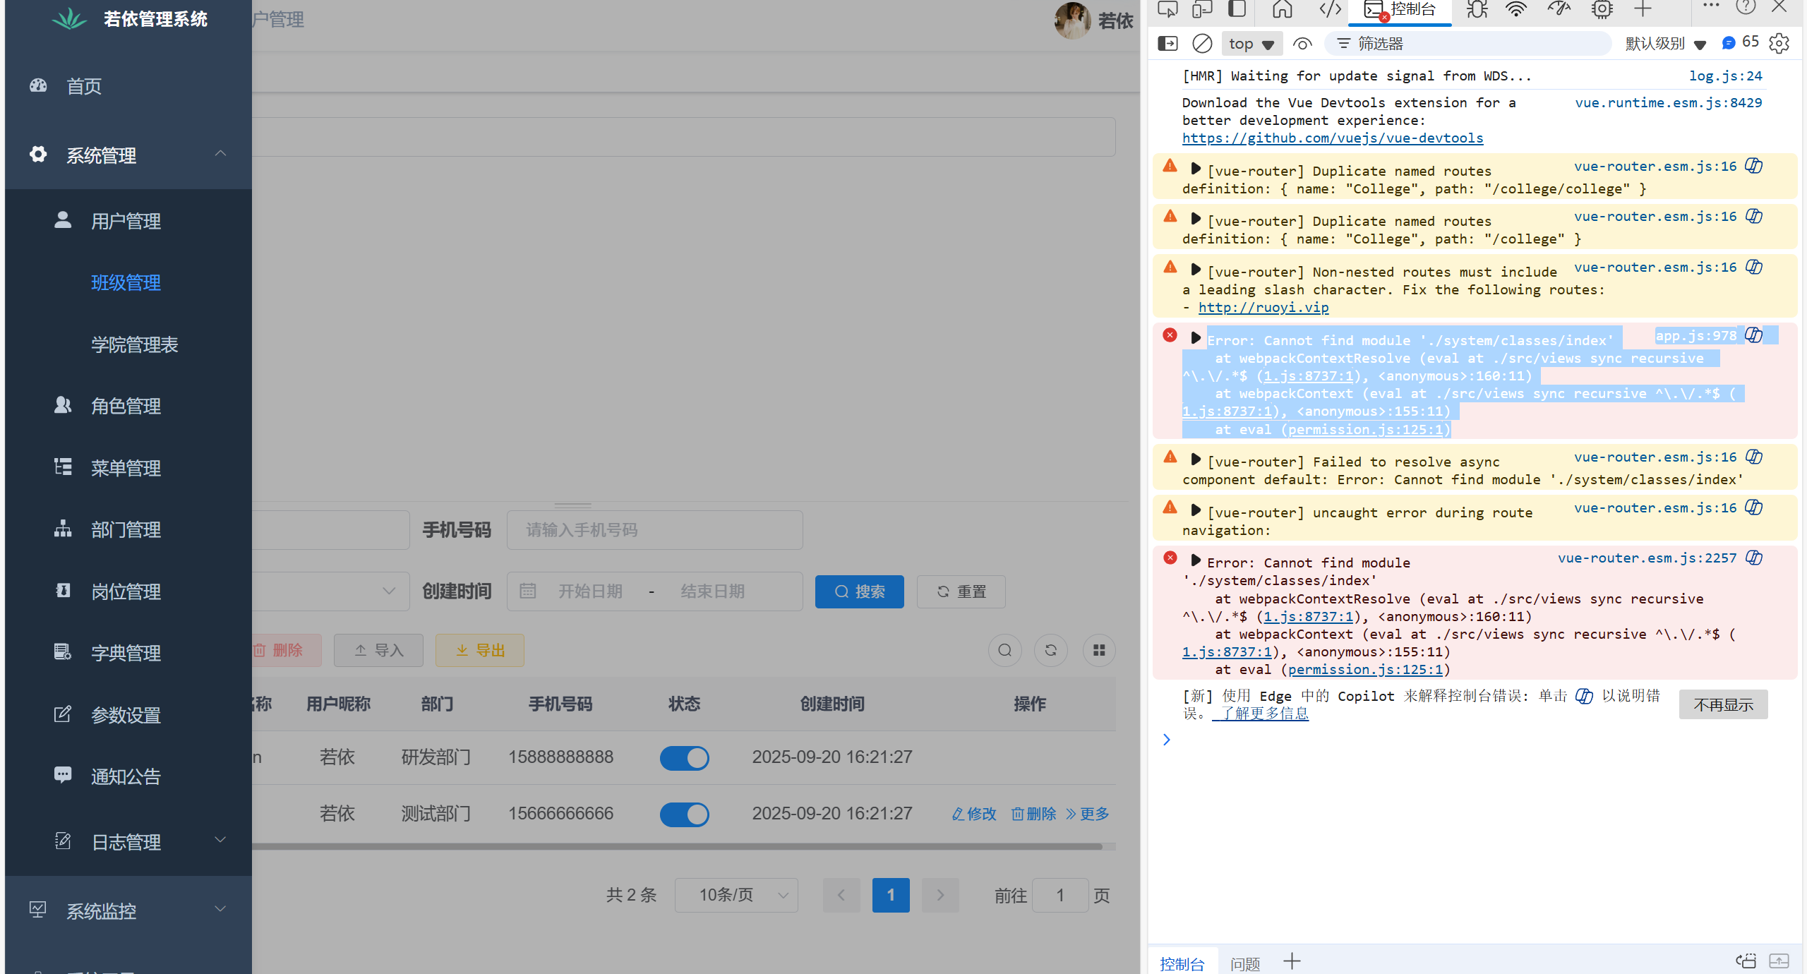Toggle status switch for 测试部门 user

(x=684, y=814)
